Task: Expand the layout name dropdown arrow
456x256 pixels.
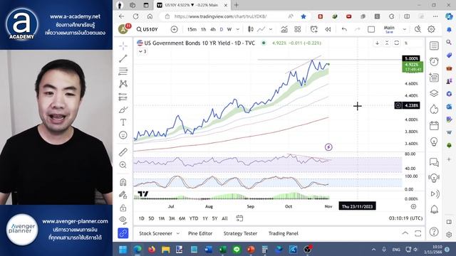Action: (x=404, y=29)
